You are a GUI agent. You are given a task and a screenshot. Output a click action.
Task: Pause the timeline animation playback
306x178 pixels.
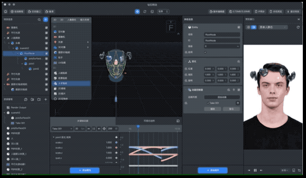point(94,129)
